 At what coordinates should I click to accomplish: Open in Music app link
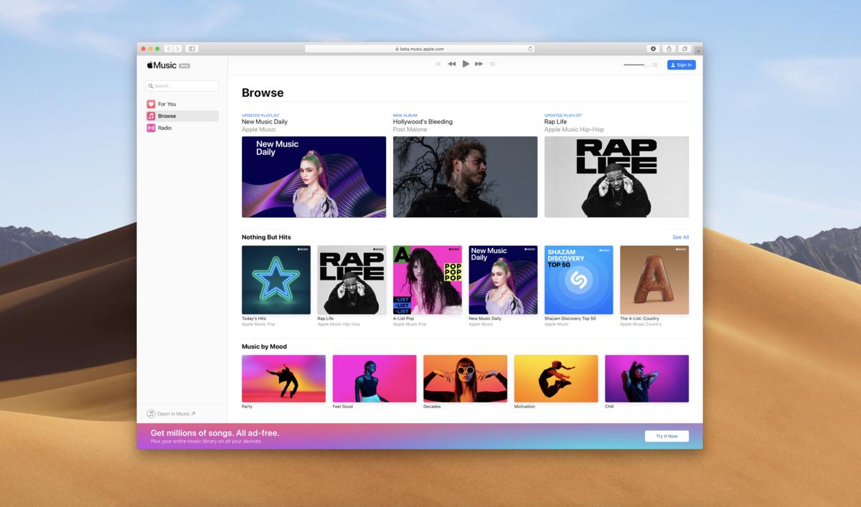pyautogui.click(x=171, y=414)
